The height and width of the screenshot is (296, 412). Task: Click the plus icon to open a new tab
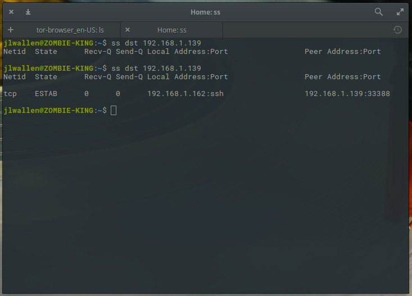[x=11, y=30]
